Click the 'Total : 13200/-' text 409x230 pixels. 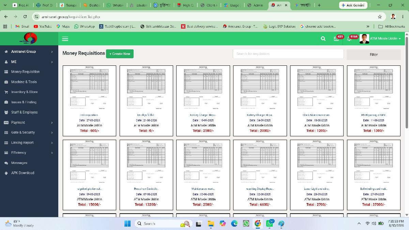[146, 205]
